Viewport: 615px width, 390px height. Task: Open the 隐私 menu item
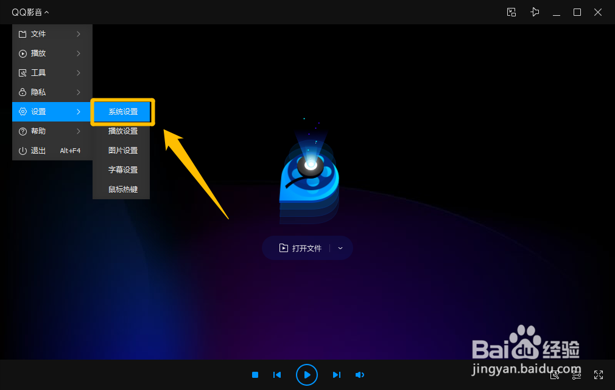[52, 92]
